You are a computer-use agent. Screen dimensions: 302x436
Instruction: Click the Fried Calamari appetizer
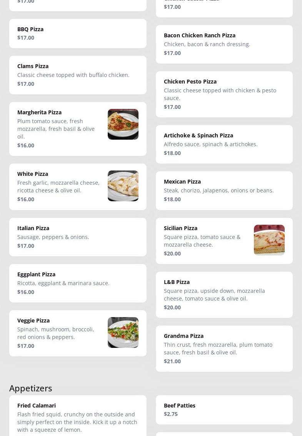[78, 418]
